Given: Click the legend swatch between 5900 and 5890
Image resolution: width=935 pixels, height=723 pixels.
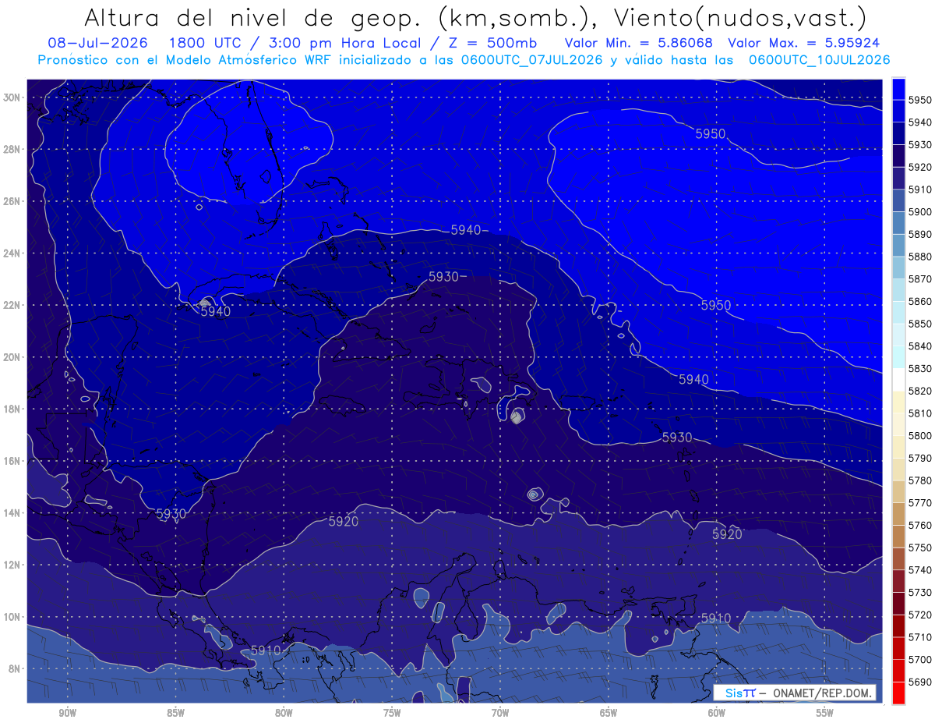Looking at the screenshot, I should [898, 223].
